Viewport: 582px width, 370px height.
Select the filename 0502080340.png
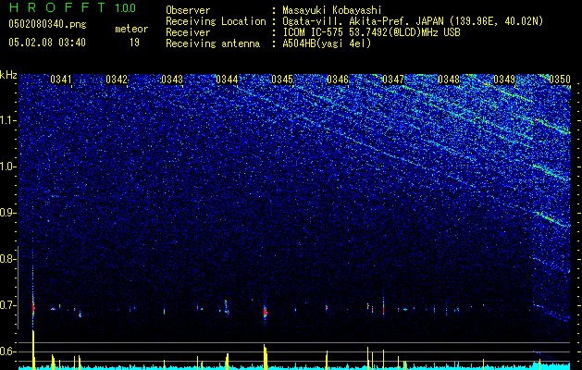(x=47, y=25)
